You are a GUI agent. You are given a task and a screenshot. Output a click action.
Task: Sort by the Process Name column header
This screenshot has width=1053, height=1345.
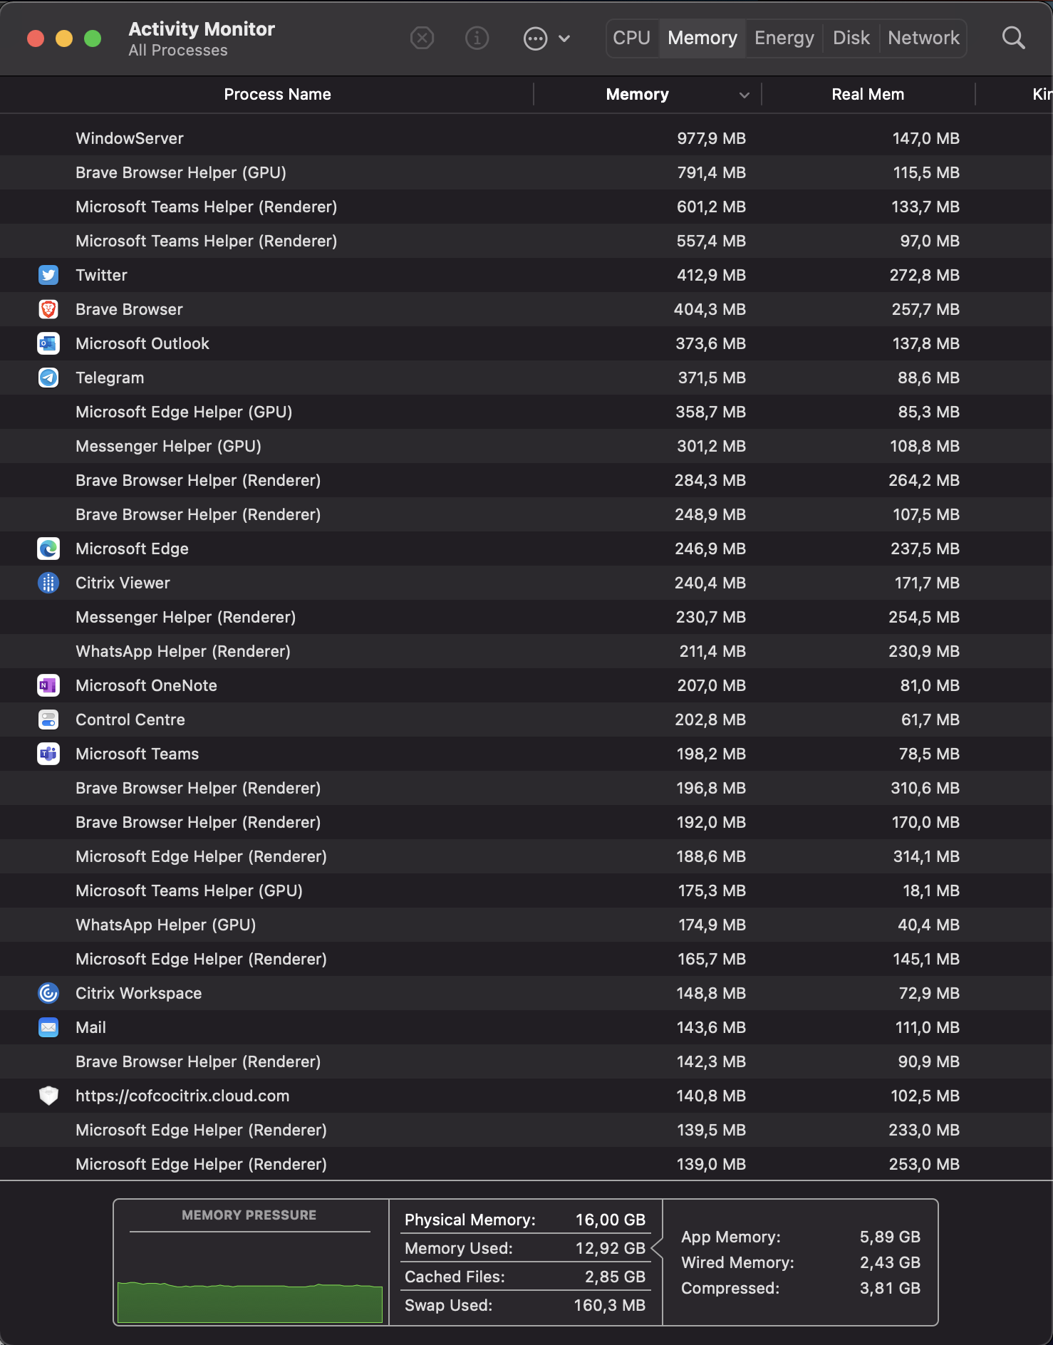pos(277,95)
